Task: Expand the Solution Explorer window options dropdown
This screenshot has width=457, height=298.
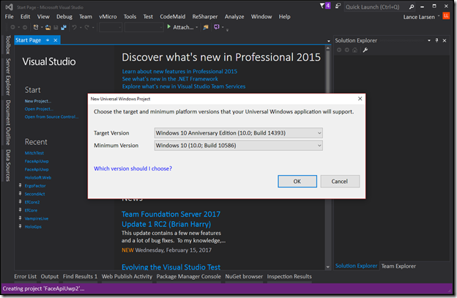Action: [x=429, y=40]
